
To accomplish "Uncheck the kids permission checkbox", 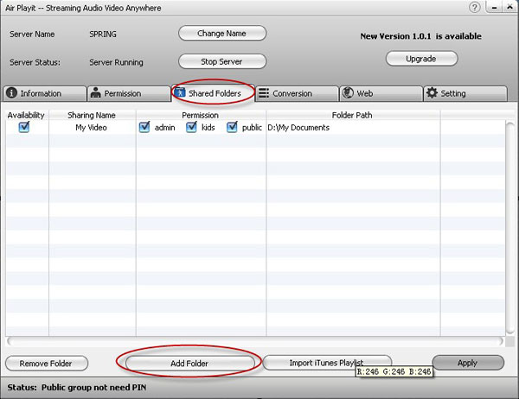I will (191, 127).
